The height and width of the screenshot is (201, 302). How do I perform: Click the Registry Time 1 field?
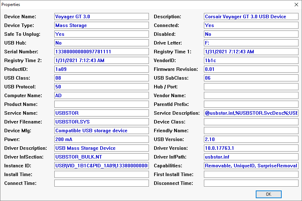[x=251, y=52]
